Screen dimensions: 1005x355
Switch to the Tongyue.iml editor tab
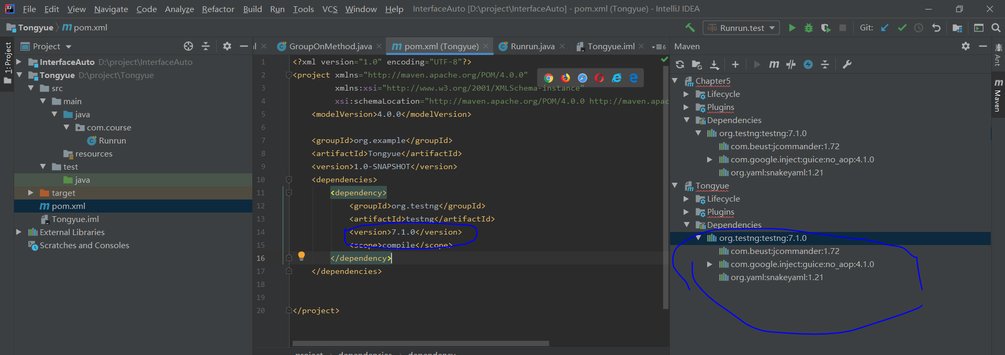610,47
